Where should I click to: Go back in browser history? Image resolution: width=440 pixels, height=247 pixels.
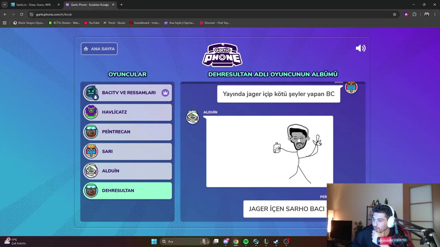pos(5,14)
